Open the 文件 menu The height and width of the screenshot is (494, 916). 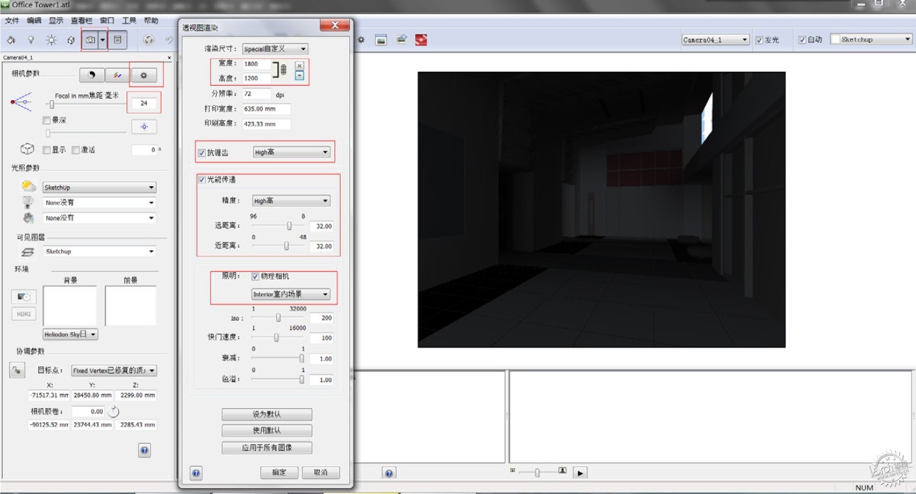tap(12, 21)
